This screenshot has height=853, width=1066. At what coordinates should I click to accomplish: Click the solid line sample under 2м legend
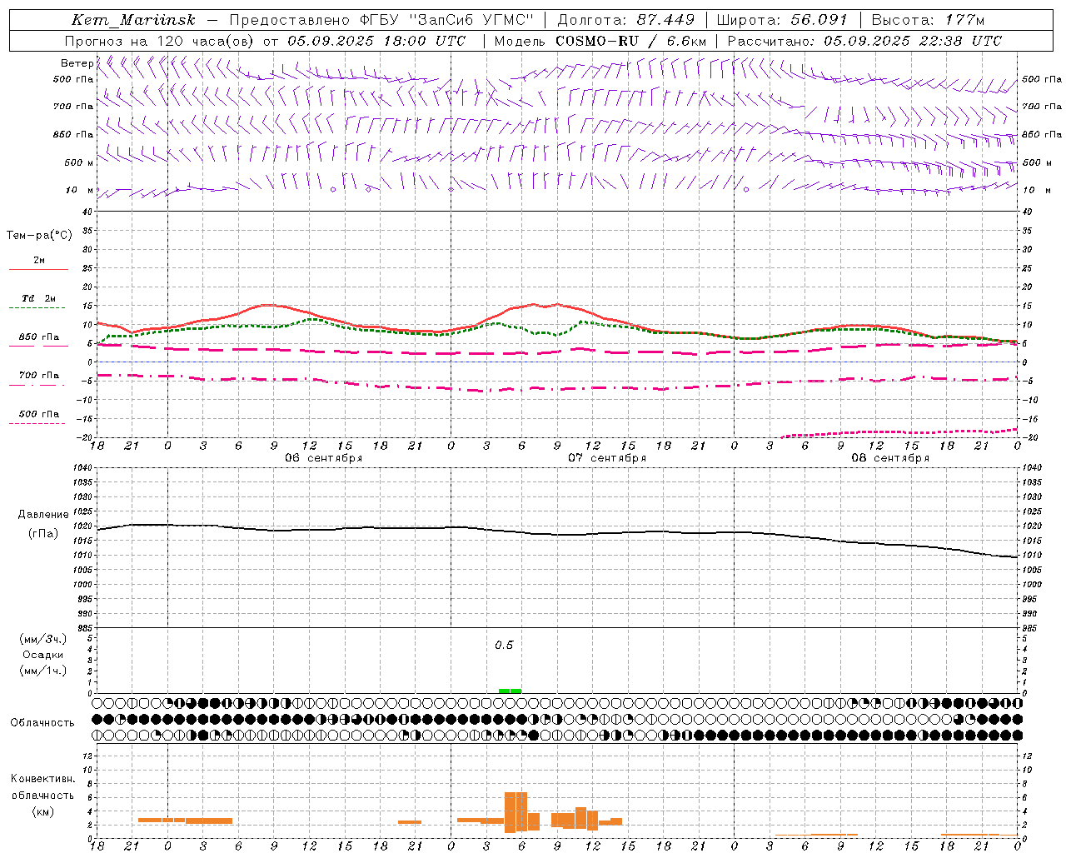38,269
